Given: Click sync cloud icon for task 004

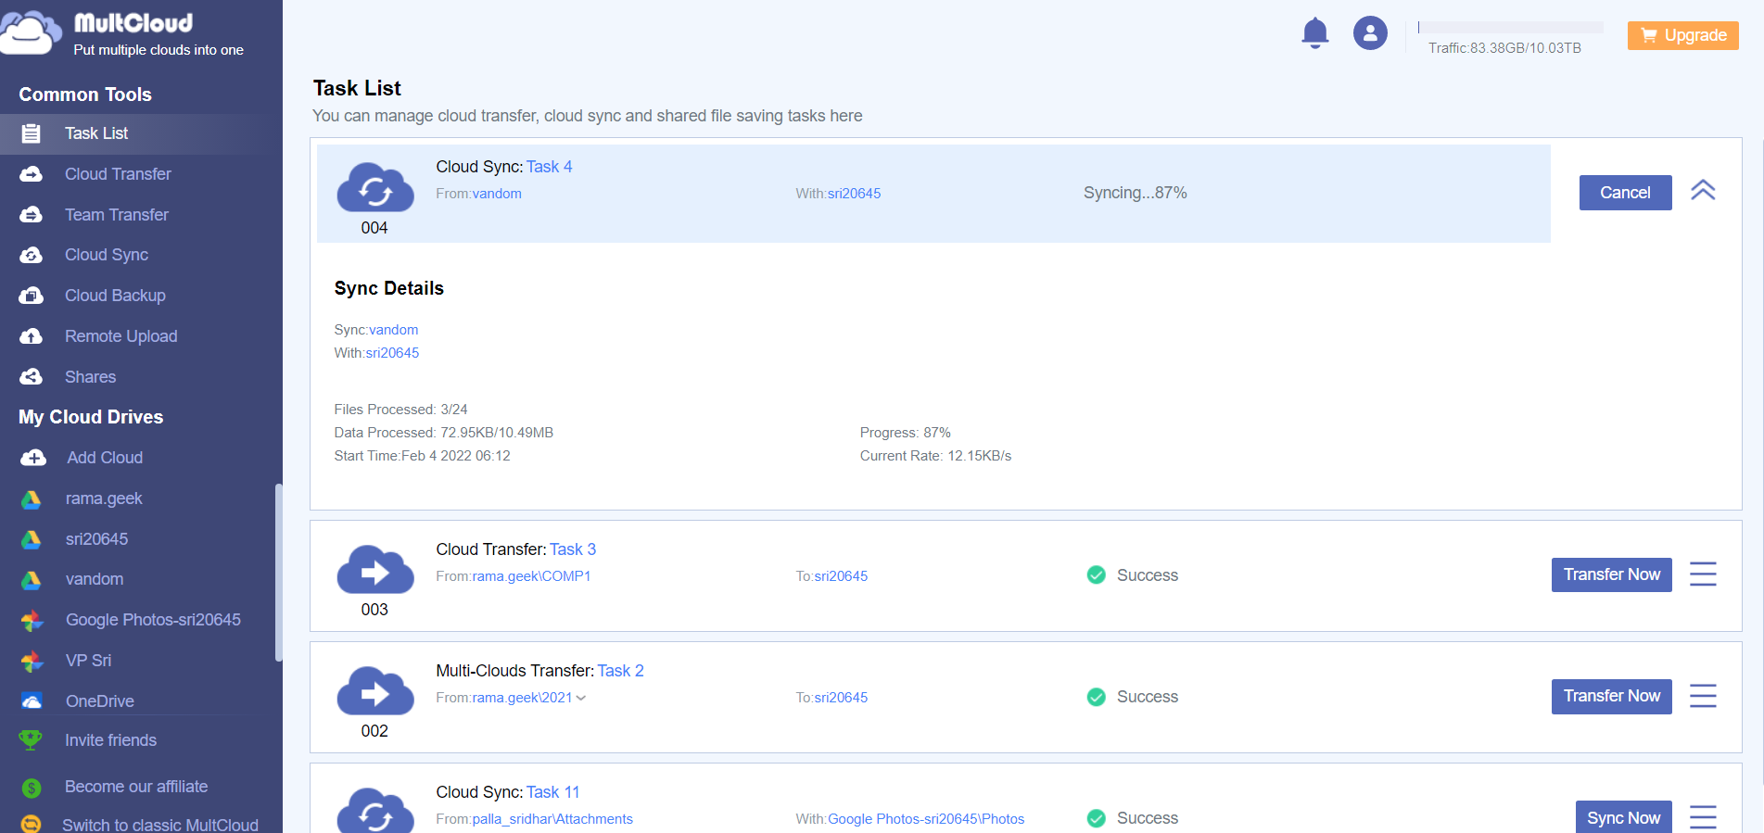Looking at the screenshot, I should pos(374,188).
